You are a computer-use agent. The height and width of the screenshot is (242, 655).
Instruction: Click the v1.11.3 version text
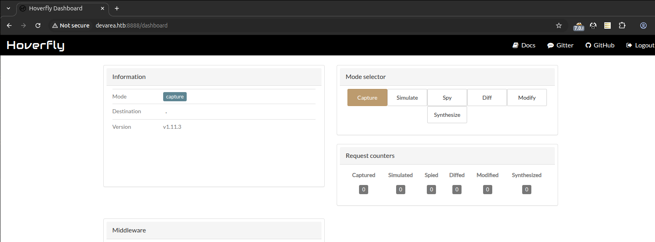coord(172,127)
